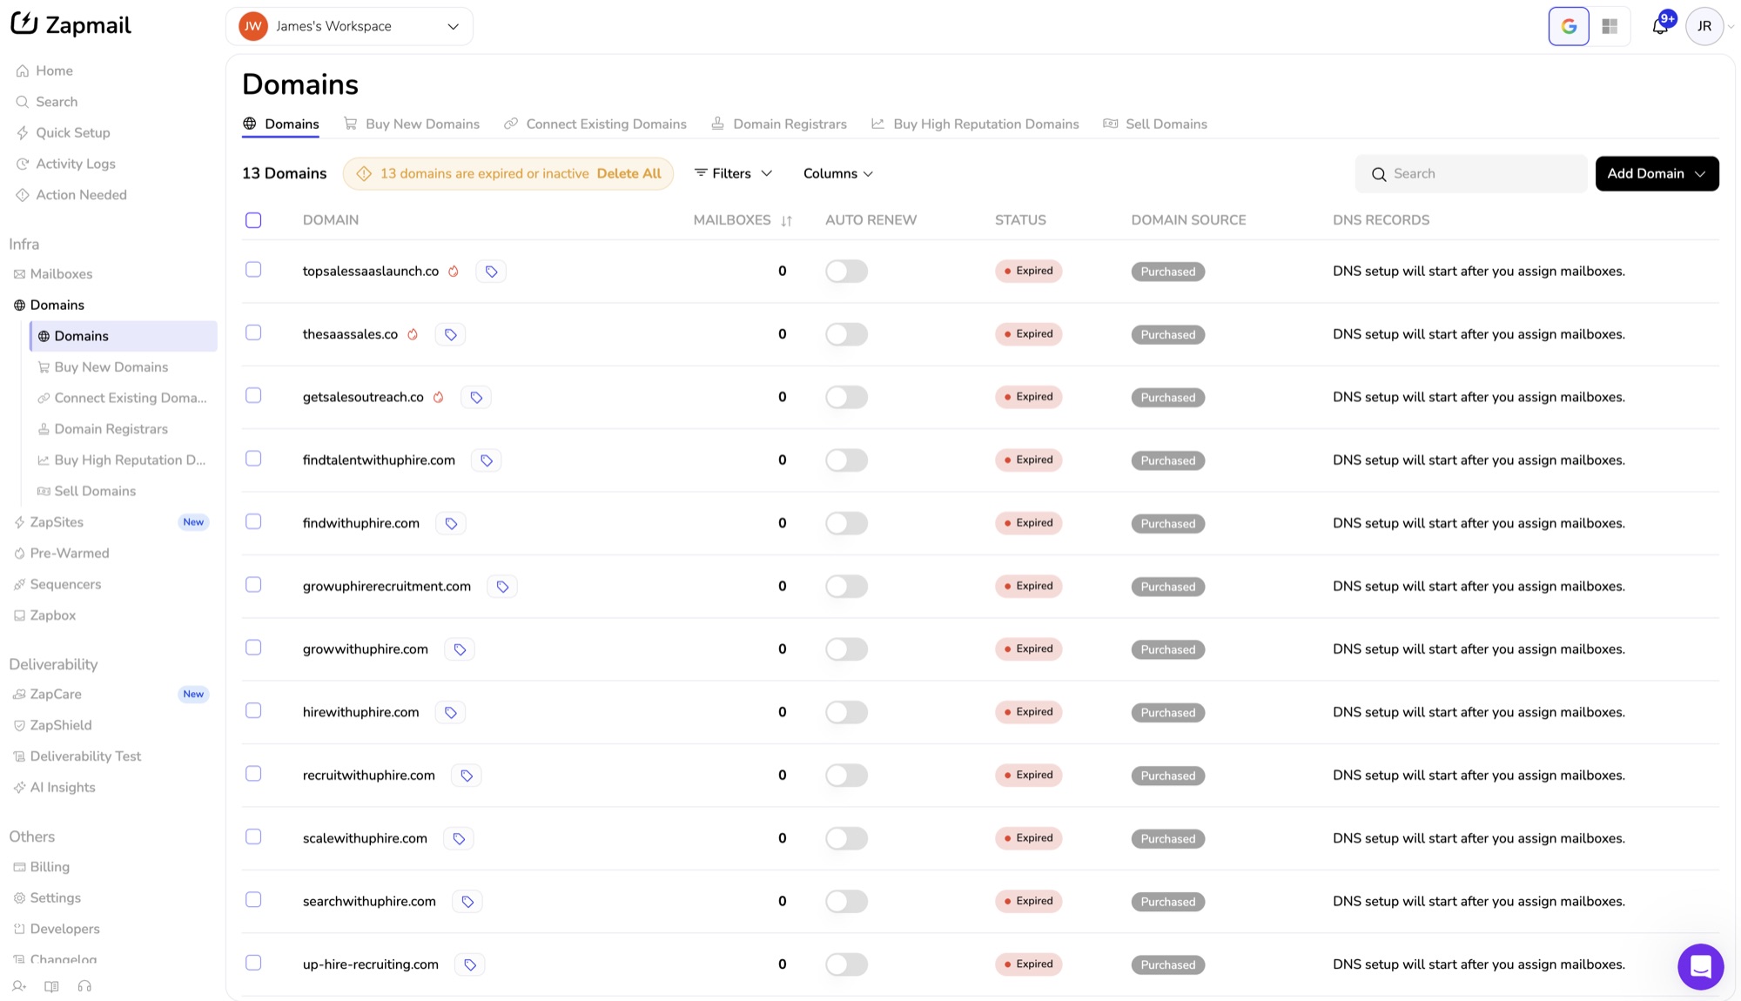Click tag icon for findtalentwithuphire.com
The height and width of the screenshot is (1001, 1741).
487,460
